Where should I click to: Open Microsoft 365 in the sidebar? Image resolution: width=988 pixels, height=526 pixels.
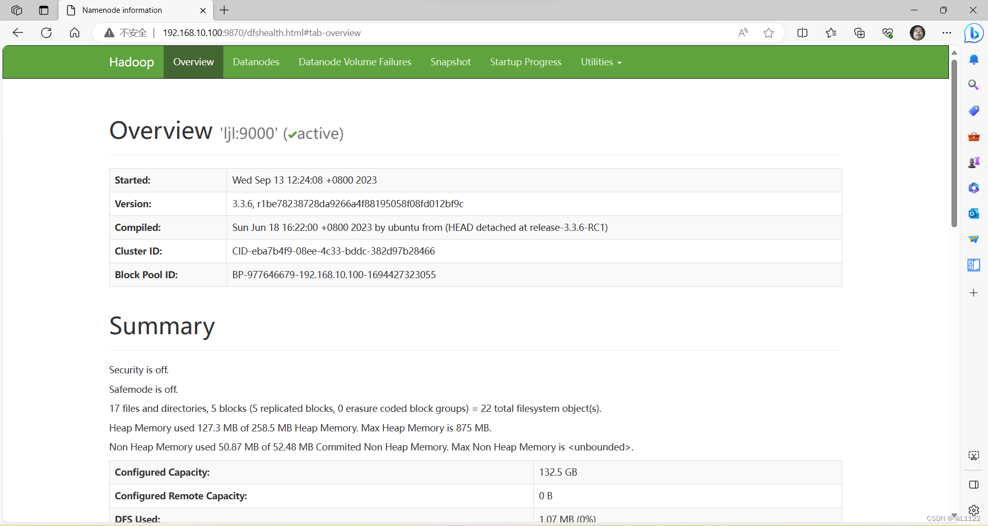[974, 188]
